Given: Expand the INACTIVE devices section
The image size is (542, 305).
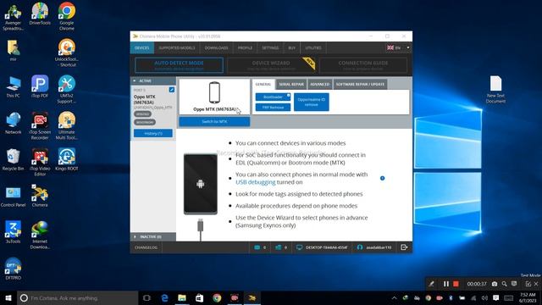Looking at the screenshot, I should tap(153, 236).
